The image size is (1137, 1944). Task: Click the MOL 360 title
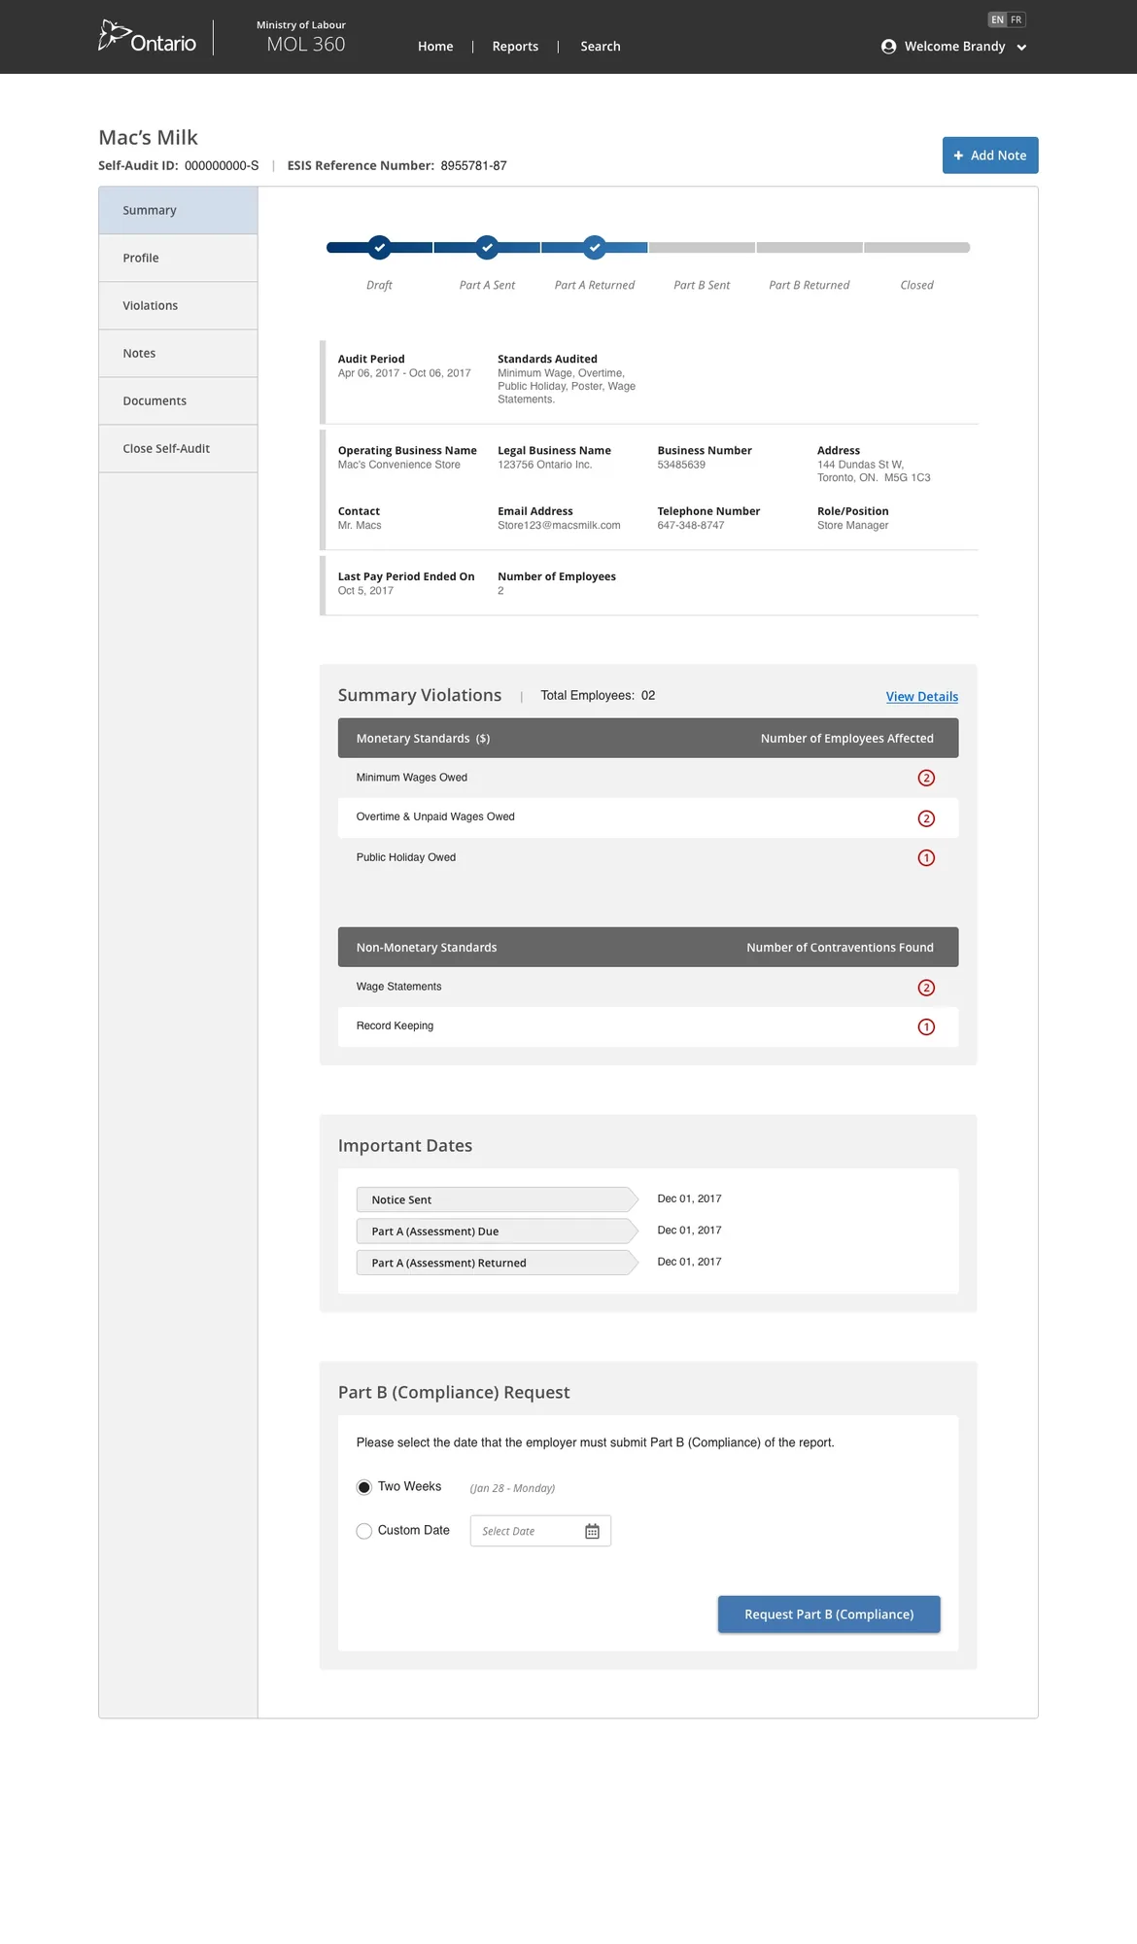[306, 45]
